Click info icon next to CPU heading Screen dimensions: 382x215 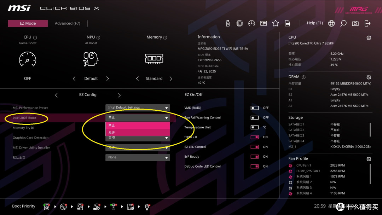coord(35,37)
